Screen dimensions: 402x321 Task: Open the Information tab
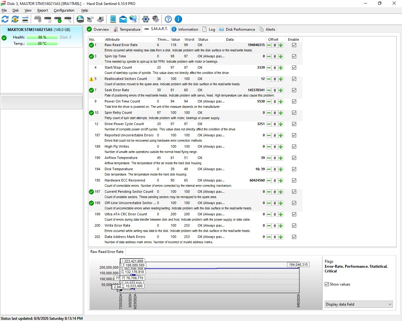point(185,29)
